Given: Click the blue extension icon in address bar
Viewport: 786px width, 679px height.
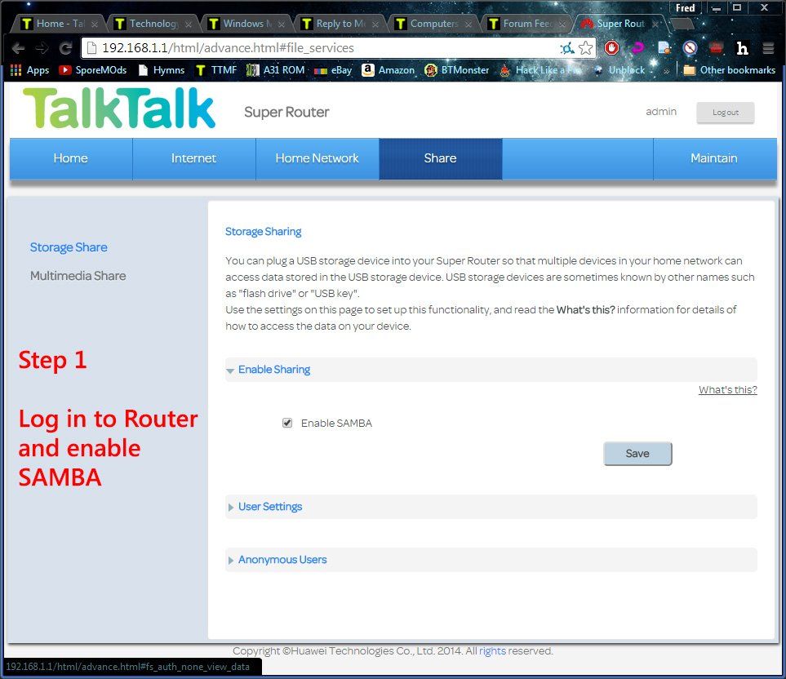Looking at the screenshot, I should point(567,48).
